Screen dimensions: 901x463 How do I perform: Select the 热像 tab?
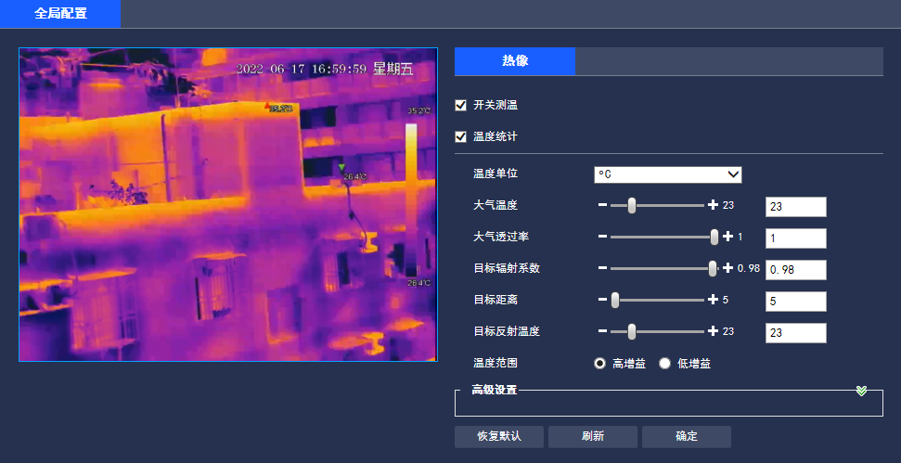pos(515,61)
